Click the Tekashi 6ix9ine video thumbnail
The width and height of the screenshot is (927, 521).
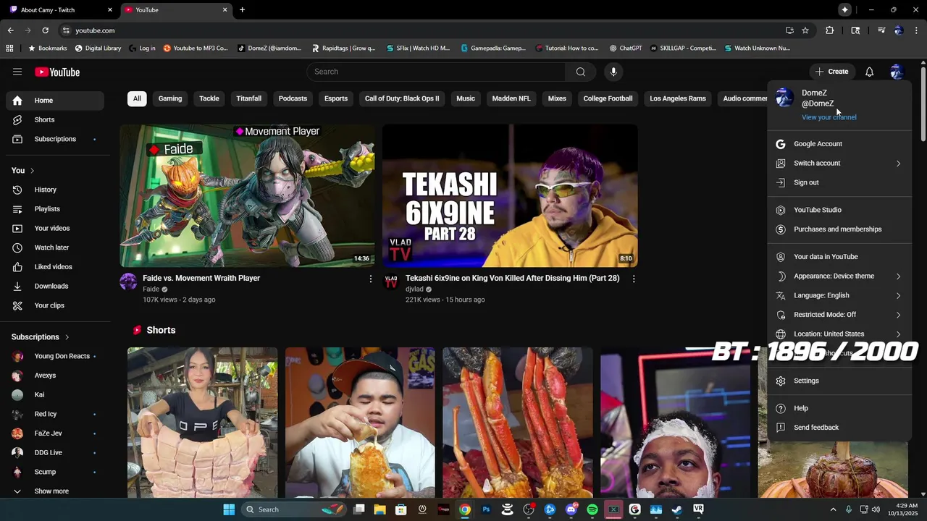[510, 195]
